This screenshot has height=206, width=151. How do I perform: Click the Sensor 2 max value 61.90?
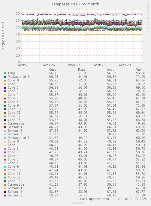[140, 131]
